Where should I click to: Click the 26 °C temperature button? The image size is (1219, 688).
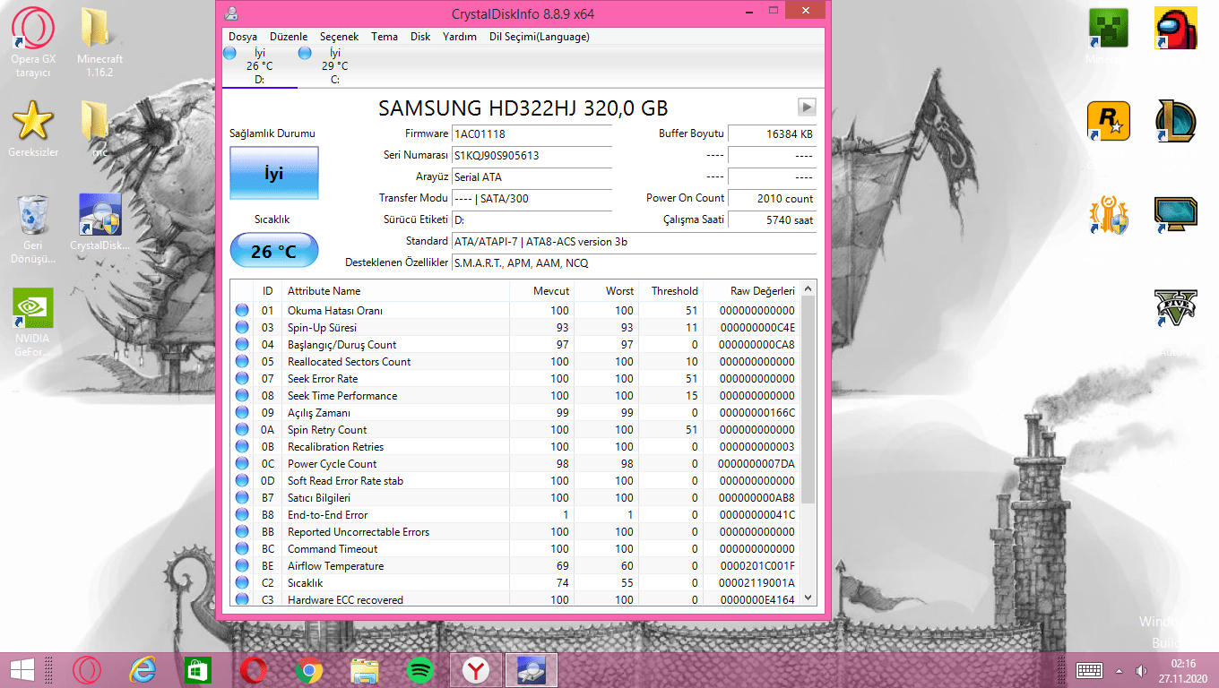pos(274,251)
